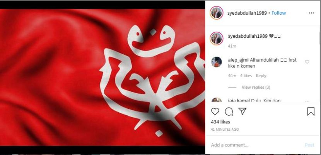Open jaja.kamal's partially visible avatar
Viewport: 321px width, 155px height.
tap(217, 100)
